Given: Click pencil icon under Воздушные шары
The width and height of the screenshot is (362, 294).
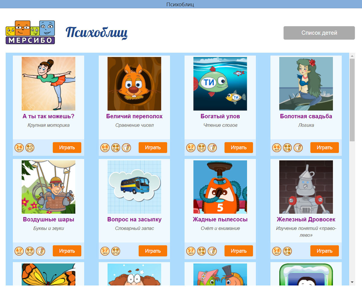Looking at the screenshot, I should [x=40, y=251].
